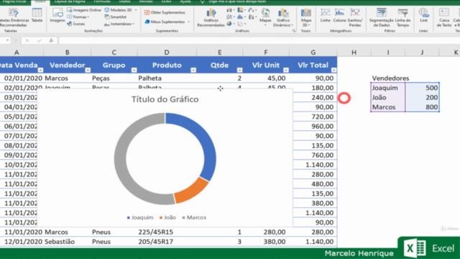Screen dimensions: 460x259
Task: Insert a Linha sparkline
Action: [325, 15]
